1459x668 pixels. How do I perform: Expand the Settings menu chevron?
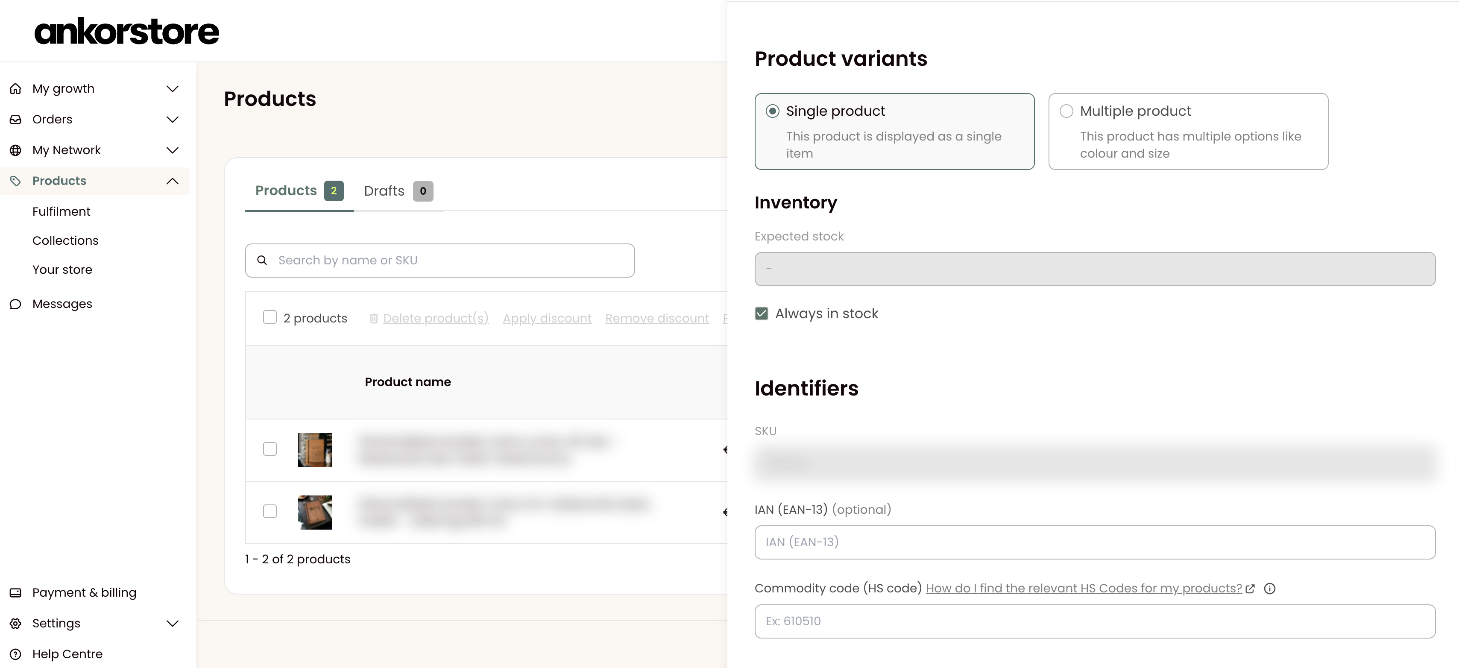[173, 623]
